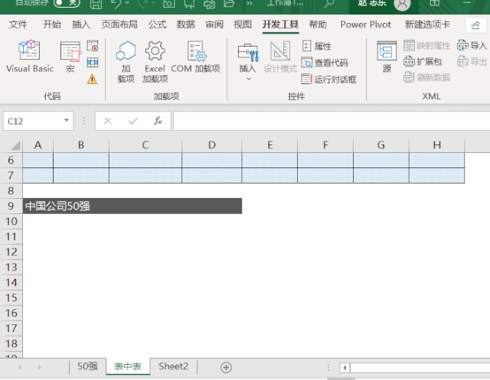Switch to the 50强 sheet tab
The width and height of the screenshot is (490, 380).
click(87, 366)
